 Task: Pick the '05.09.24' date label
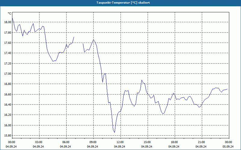pyautogui.click(x=228, y=147)
